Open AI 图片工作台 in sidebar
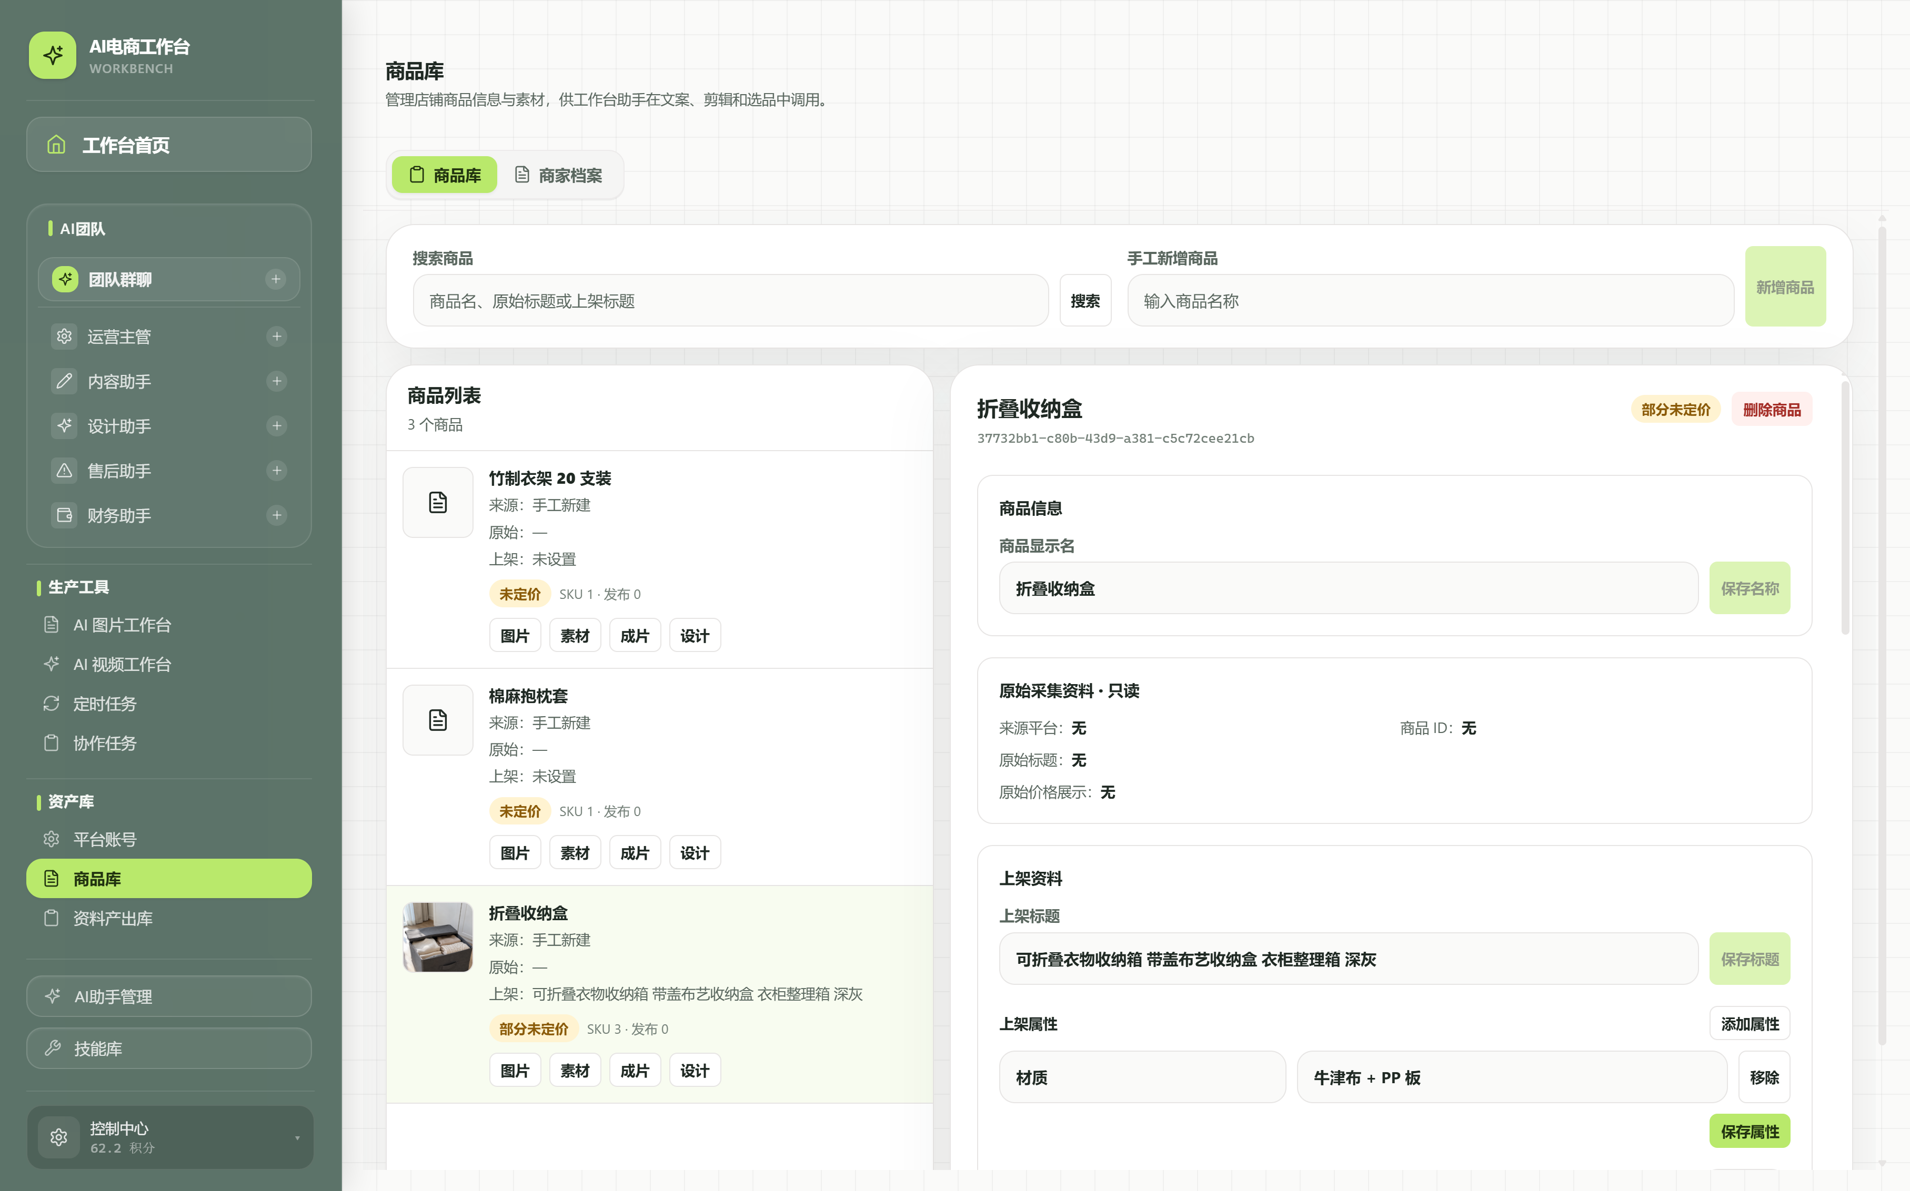The image size is (1910, 1191). coord(169,625)
